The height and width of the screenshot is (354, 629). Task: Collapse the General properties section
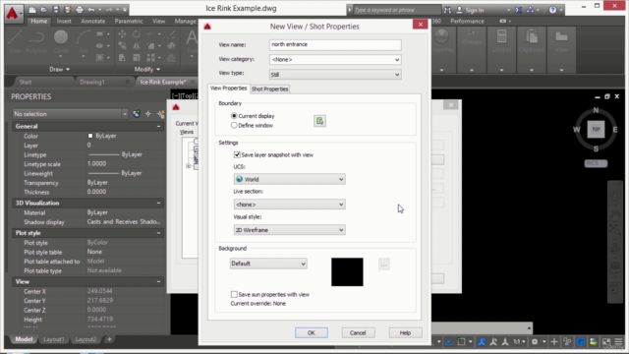point(158,126)
